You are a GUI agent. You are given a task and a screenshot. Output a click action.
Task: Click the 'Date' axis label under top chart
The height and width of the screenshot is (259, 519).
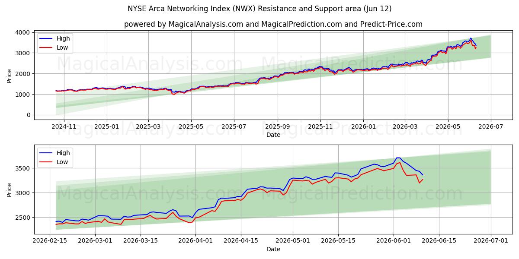pos(273,135)
